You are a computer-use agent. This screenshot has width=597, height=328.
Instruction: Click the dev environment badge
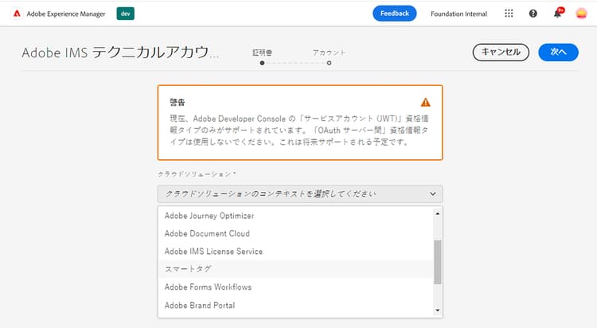point(125,14)
